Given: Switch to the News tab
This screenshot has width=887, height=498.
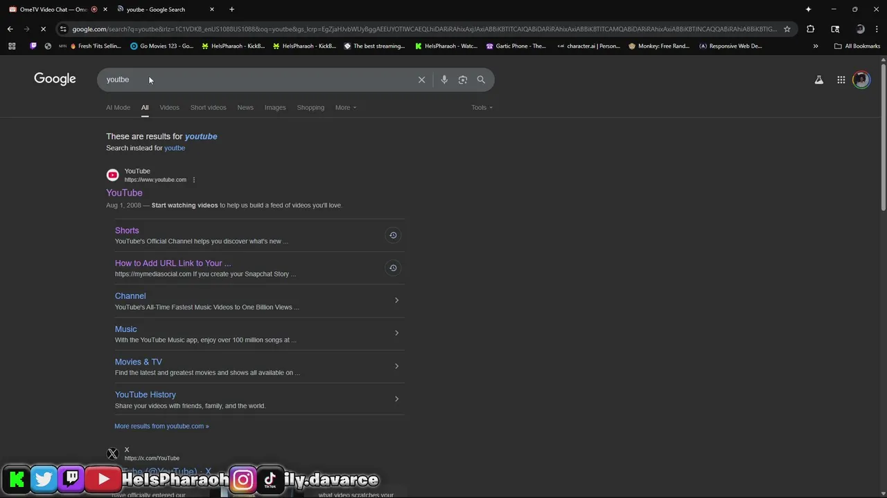Looking at the screenshot, I should point(245,107).
